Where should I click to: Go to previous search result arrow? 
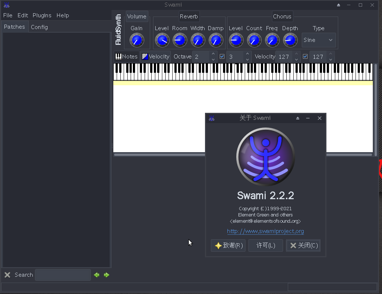96,275
